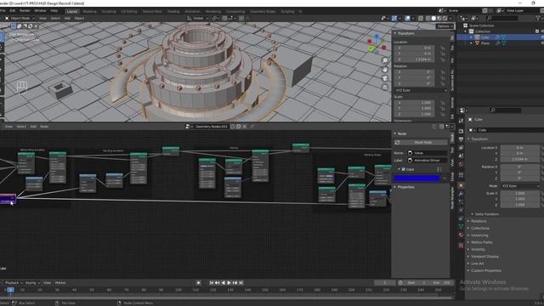This screenshot has width=544, height=306.
Task: Open Render properties tab icon
Action: coord(461,131)
